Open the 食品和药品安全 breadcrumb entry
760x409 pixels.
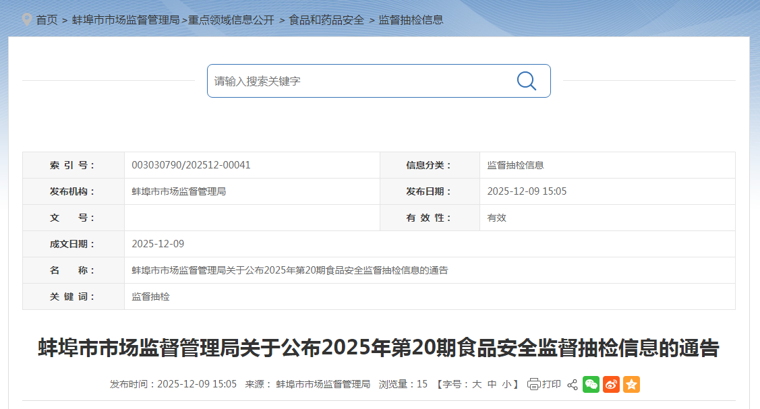point(327,20)
